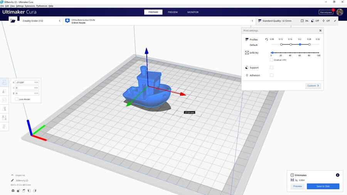Viewport: 347px width, 195px height.
Task: Click the Z position input field
Action: click(x=27, y=93)
